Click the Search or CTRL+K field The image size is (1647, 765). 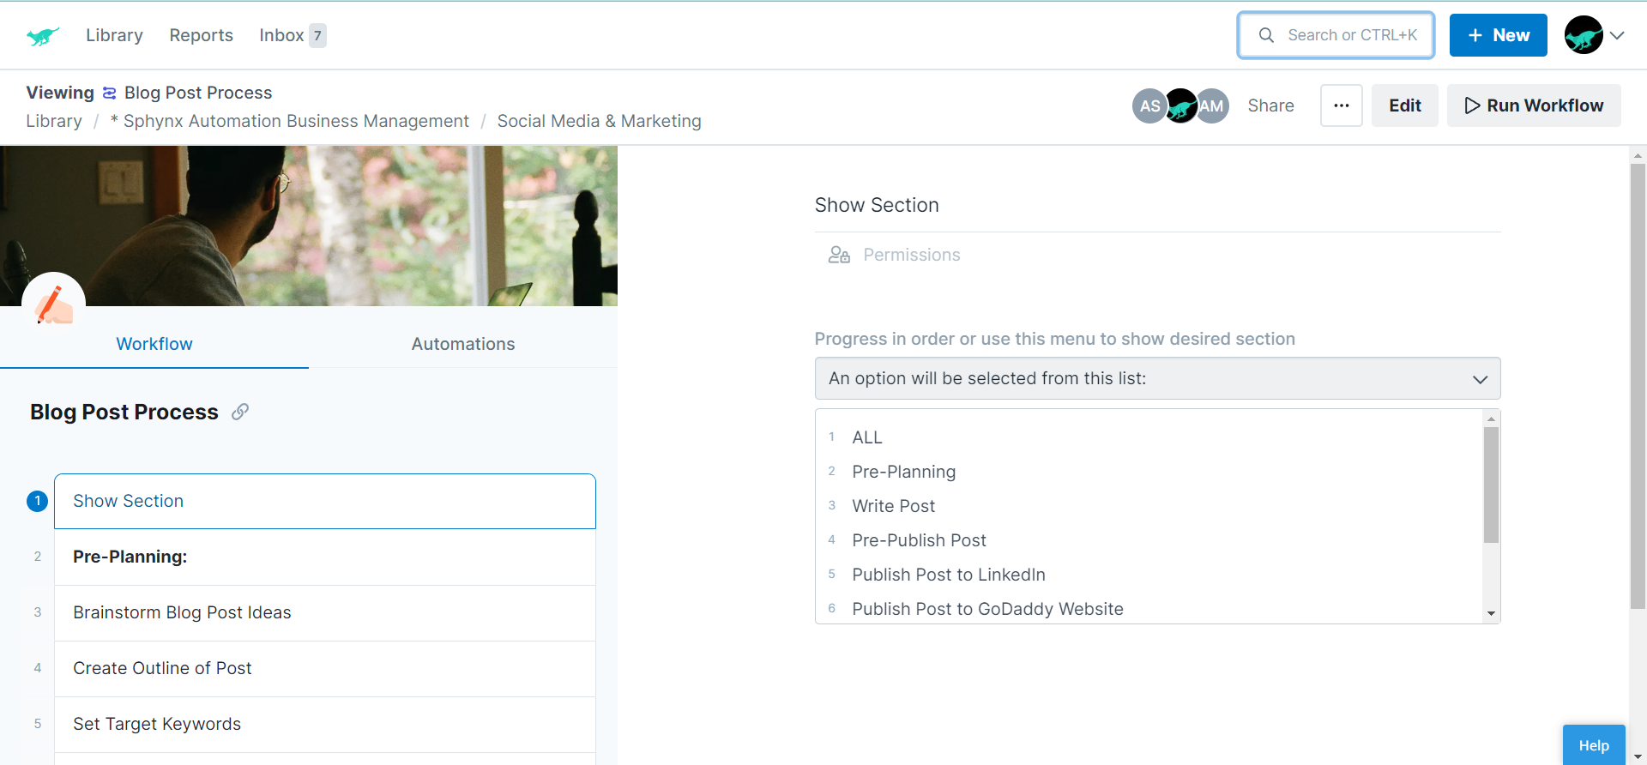1336,35
